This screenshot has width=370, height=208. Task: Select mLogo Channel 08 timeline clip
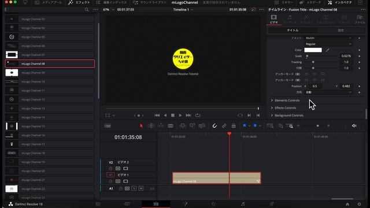click(217, 178)
